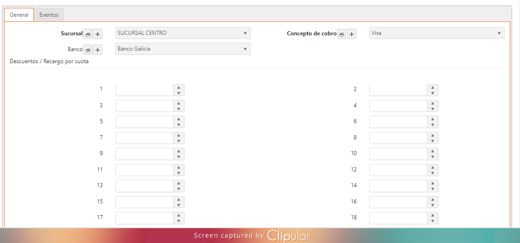Screen dimensions: 520x243
Task: Decrease value for cuota 8
Action: [433, 141]
